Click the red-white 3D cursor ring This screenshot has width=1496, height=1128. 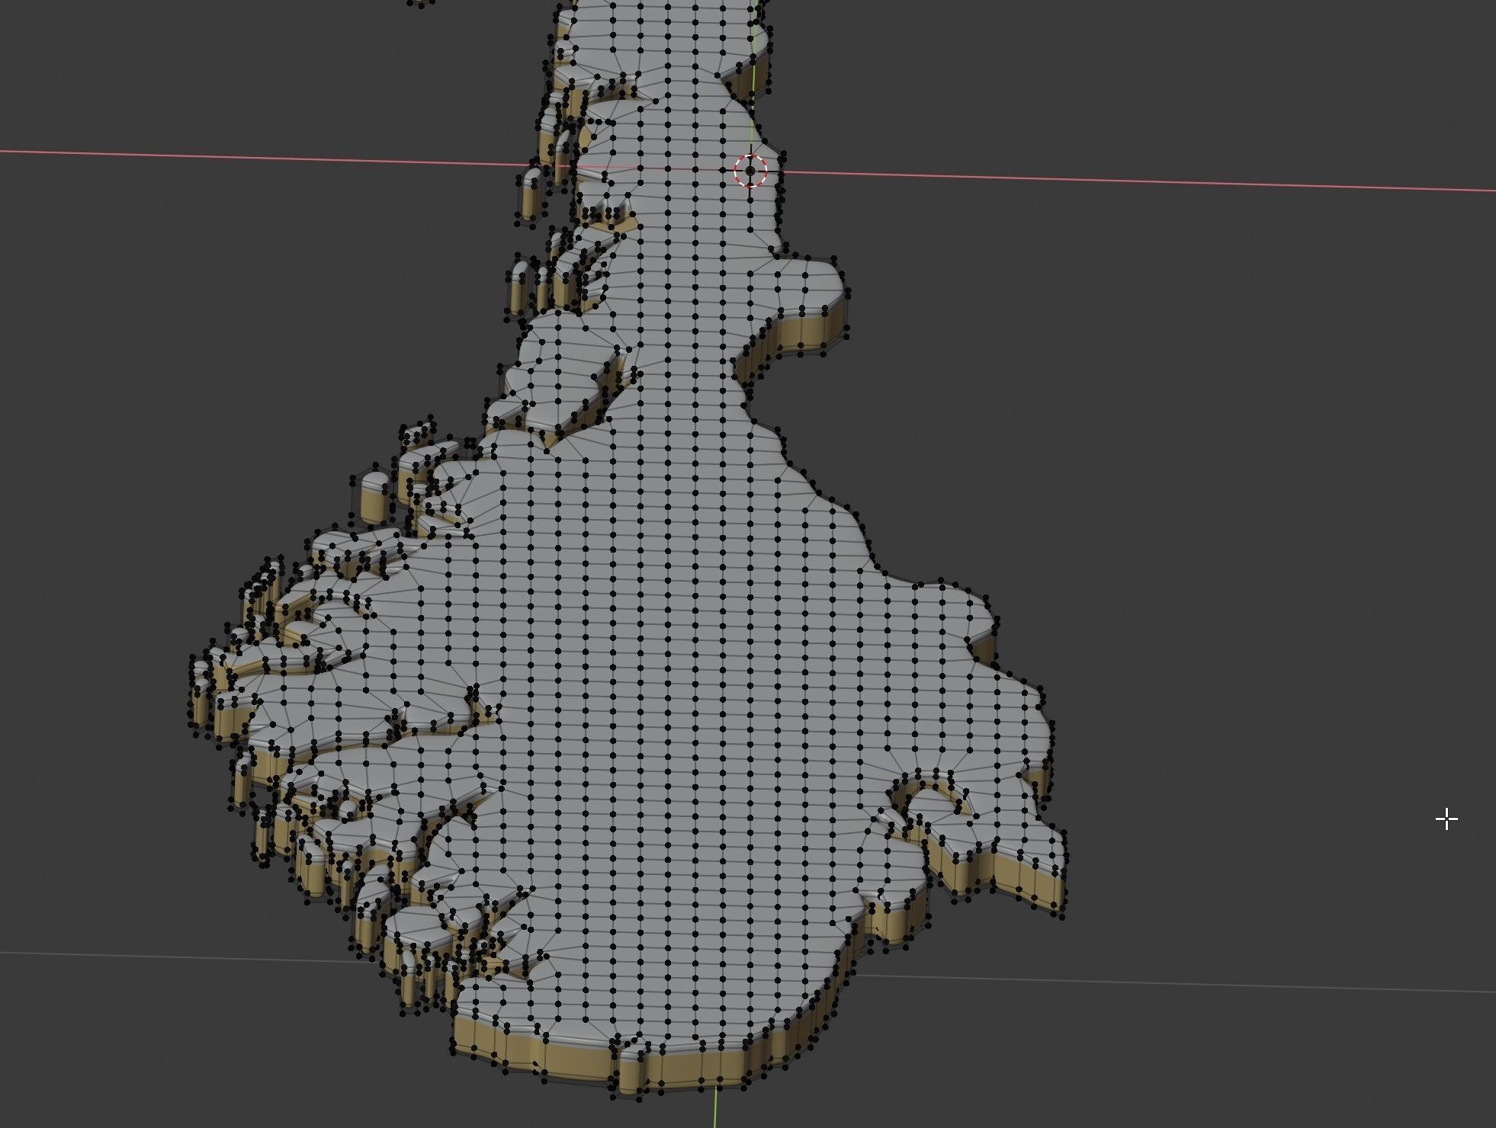tap(750, 171)
